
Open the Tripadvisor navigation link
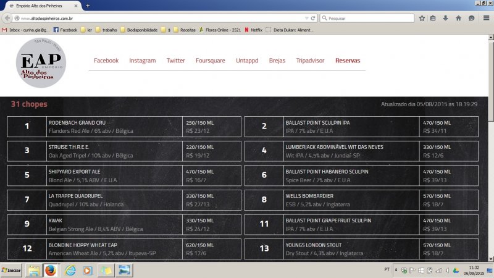[311, 61]
